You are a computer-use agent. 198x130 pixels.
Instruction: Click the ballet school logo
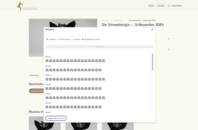pos(27,6)
